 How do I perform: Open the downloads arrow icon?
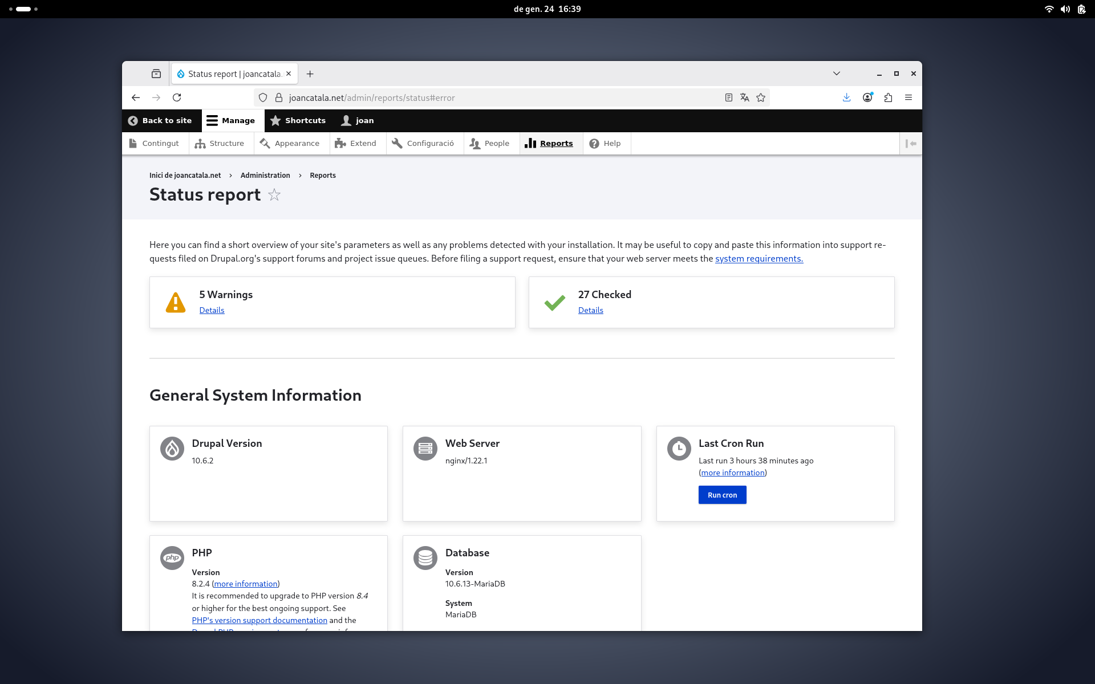pyautogui.click(x=846, y=97)
